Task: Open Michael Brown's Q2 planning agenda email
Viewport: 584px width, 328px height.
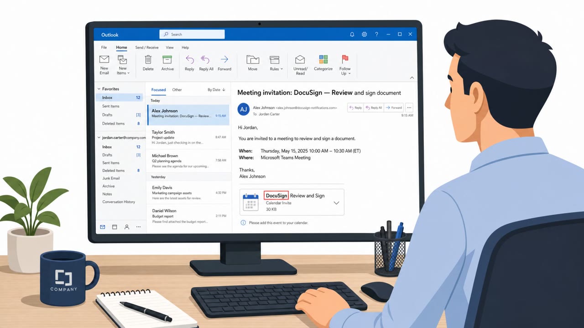Action: [x=188, y=161]
